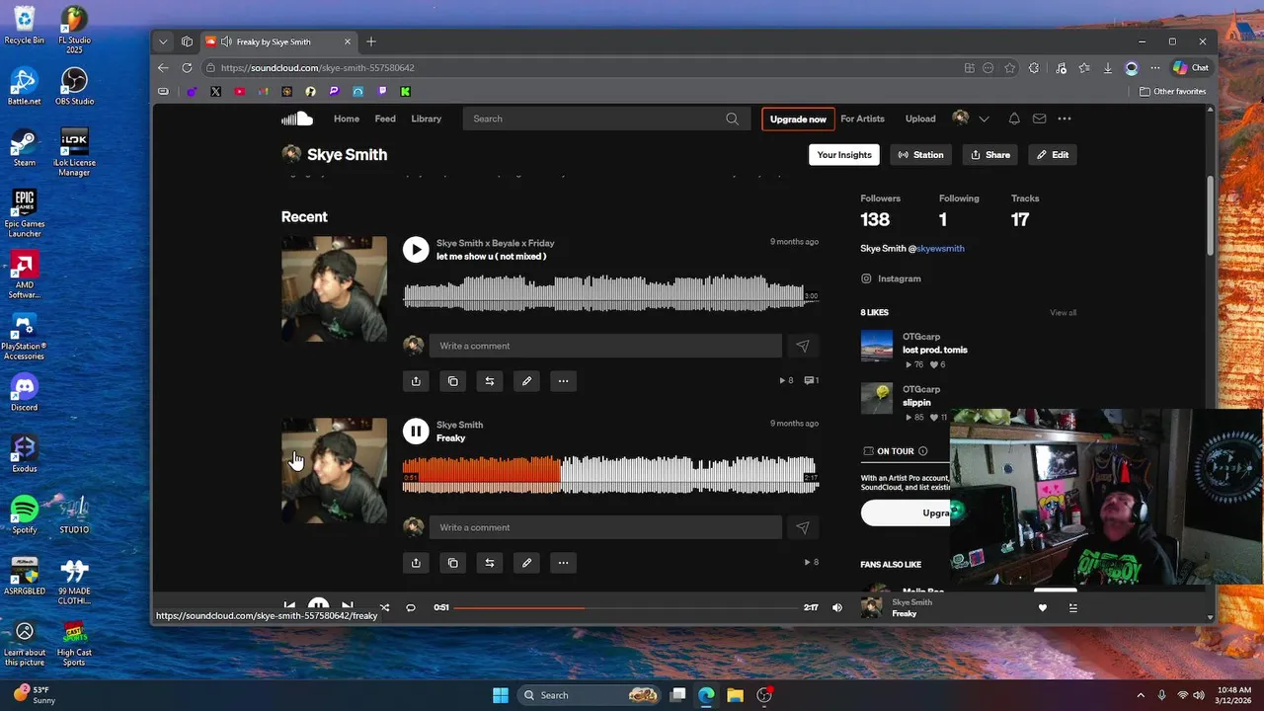1264x711 pixels.
Task: Open the @skyewsmith link
Action: click(x=940, y=249)
